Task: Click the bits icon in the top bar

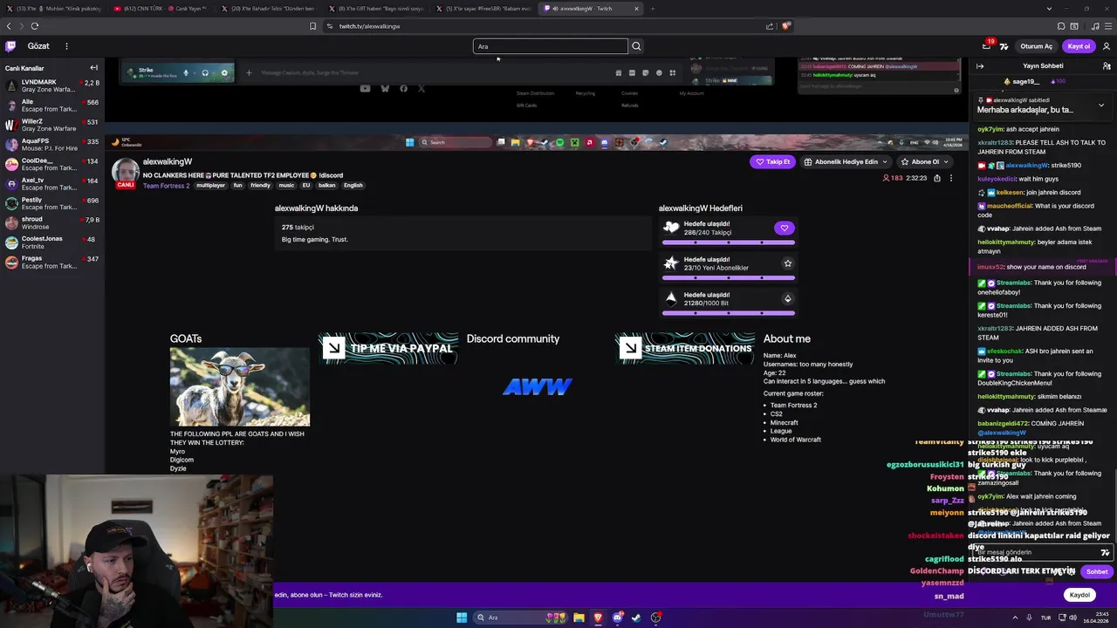Action: click(1004, 46)
